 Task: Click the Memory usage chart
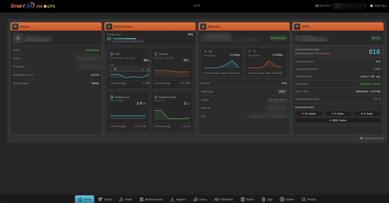(x=172, y=73)
